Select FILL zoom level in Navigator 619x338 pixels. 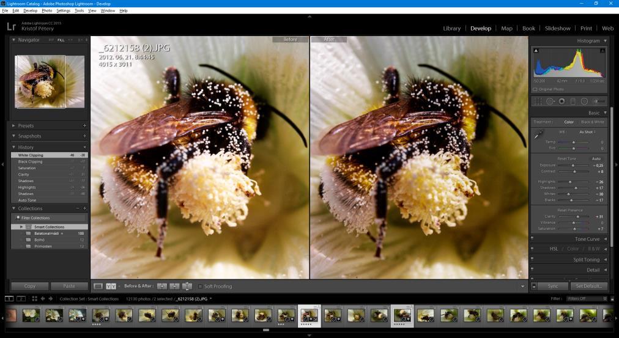pyautogui.click(x=61, y=40)
